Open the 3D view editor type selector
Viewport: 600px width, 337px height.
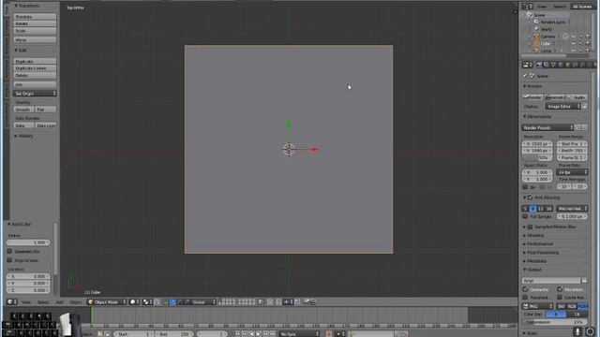coord(12,301)
